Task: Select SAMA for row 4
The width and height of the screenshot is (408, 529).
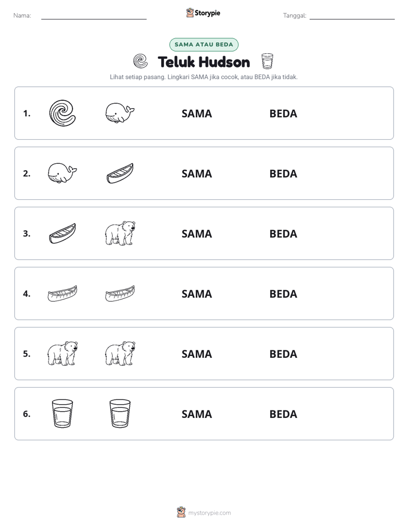Action: click(x=197, y=294)
